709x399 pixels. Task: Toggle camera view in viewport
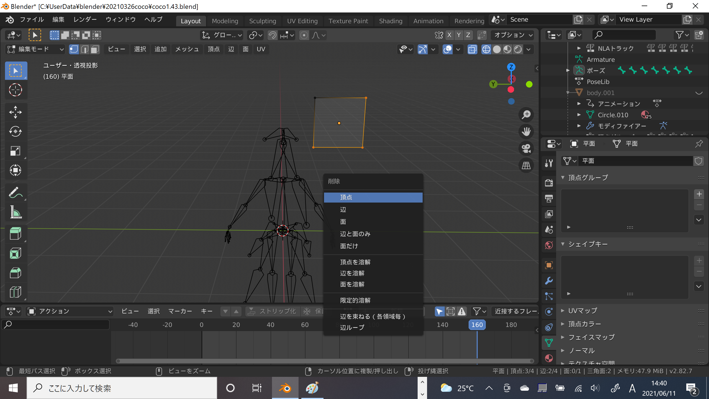pos(526,148)
